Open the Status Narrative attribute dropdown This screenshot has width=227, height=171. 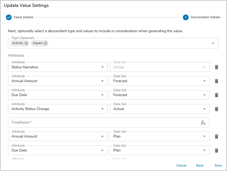[x=102, y=67]
